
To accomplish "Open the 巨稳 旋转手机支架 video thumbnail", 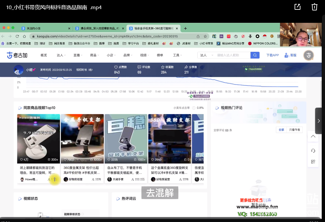I will point(126,139).
